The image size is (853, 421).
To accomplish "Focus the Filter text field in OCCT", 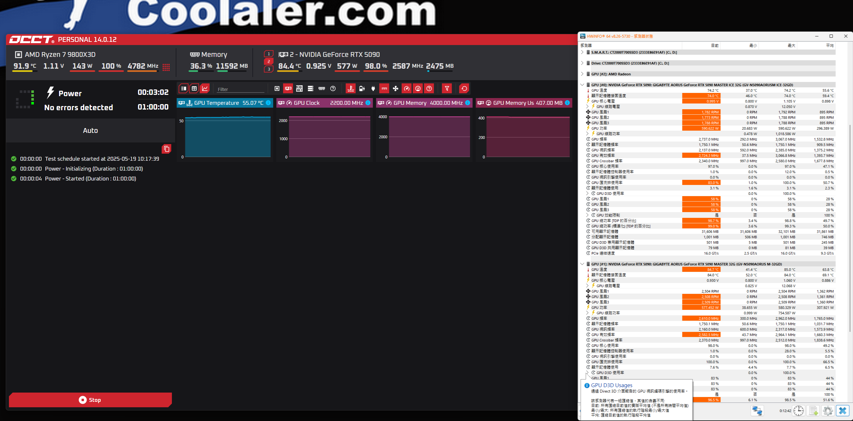I will (240, 89).
